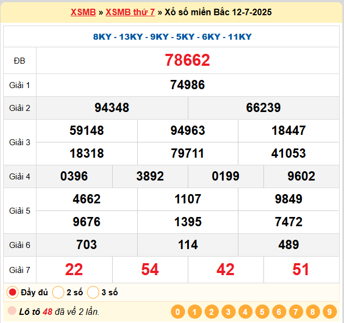344x323 pixels.
Task: Click the orange digit 4 circle
Action: click(x=245, y=312)
